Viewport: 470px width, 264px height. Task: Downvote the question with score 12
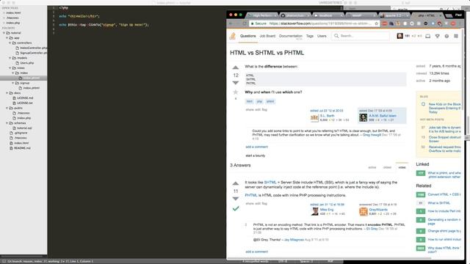236,83
